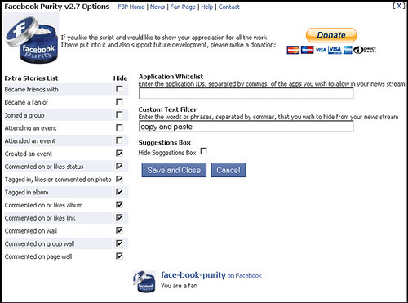408x303 pixels.
Task: Uncheck hide for Commented on group wall
Action: coord(119,243)
